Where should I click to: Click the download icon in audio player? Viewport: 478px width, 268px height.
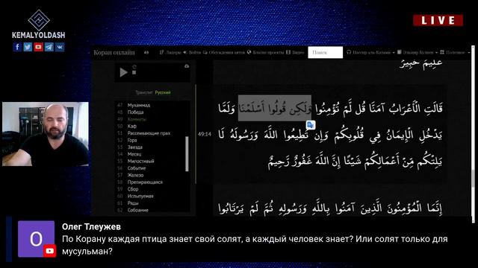pyautogui.click(x=187, y=66)
